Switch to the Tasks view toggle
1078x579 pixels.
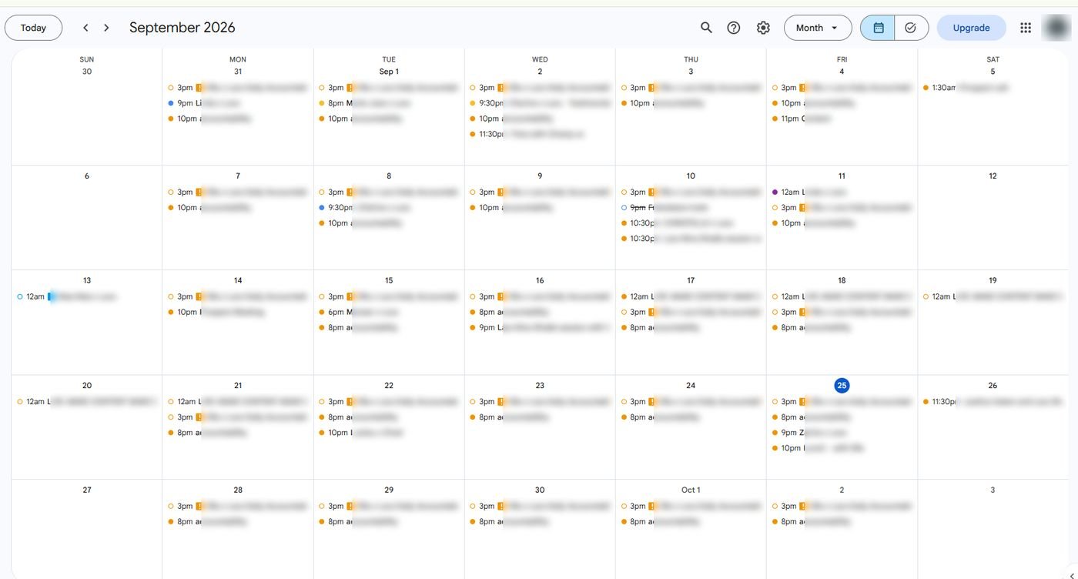click(x=911, y=28)
